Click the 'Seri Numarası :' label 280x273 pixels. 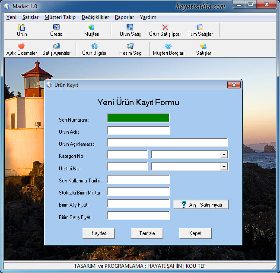coord(74,120)
